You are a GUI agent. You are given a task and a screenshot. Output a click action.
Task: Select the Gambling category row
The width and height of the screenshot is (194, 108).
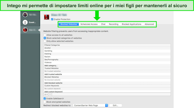pyautogui.click(x=107, y=51)
